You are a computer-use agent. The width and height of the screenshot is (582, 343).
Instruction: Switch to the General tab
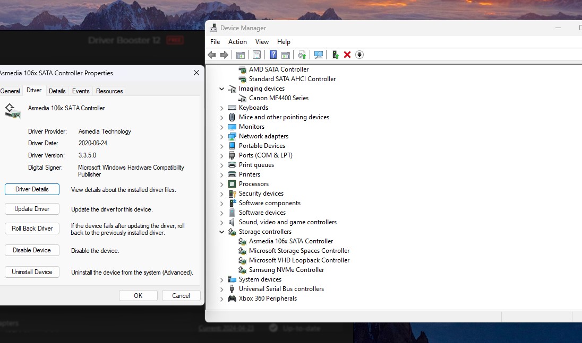[x=10, y=91]
